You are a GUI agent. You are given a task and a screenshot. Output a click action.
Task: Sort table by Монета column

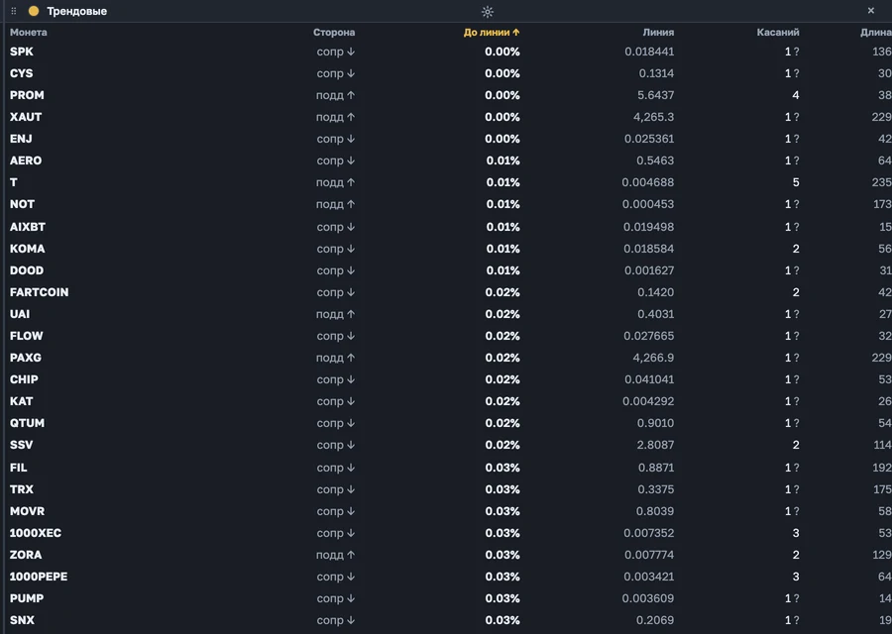(x=29, y=33)
